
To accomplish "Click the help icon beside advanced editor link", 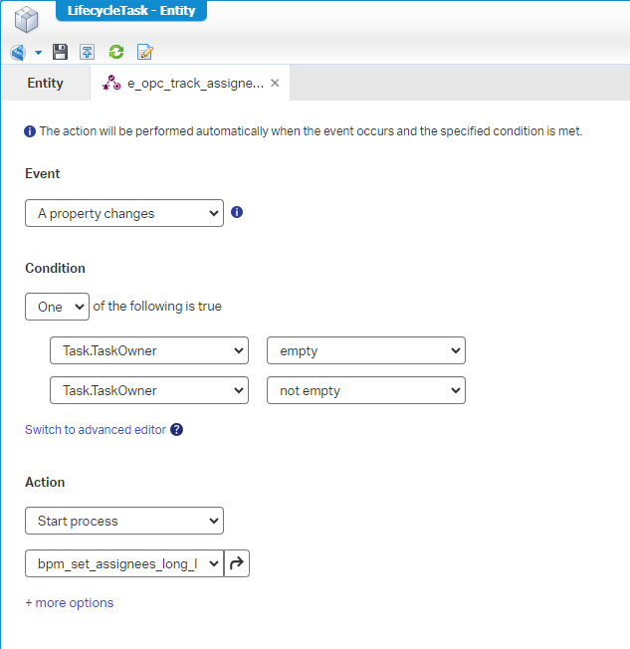I will pos(176,430).
